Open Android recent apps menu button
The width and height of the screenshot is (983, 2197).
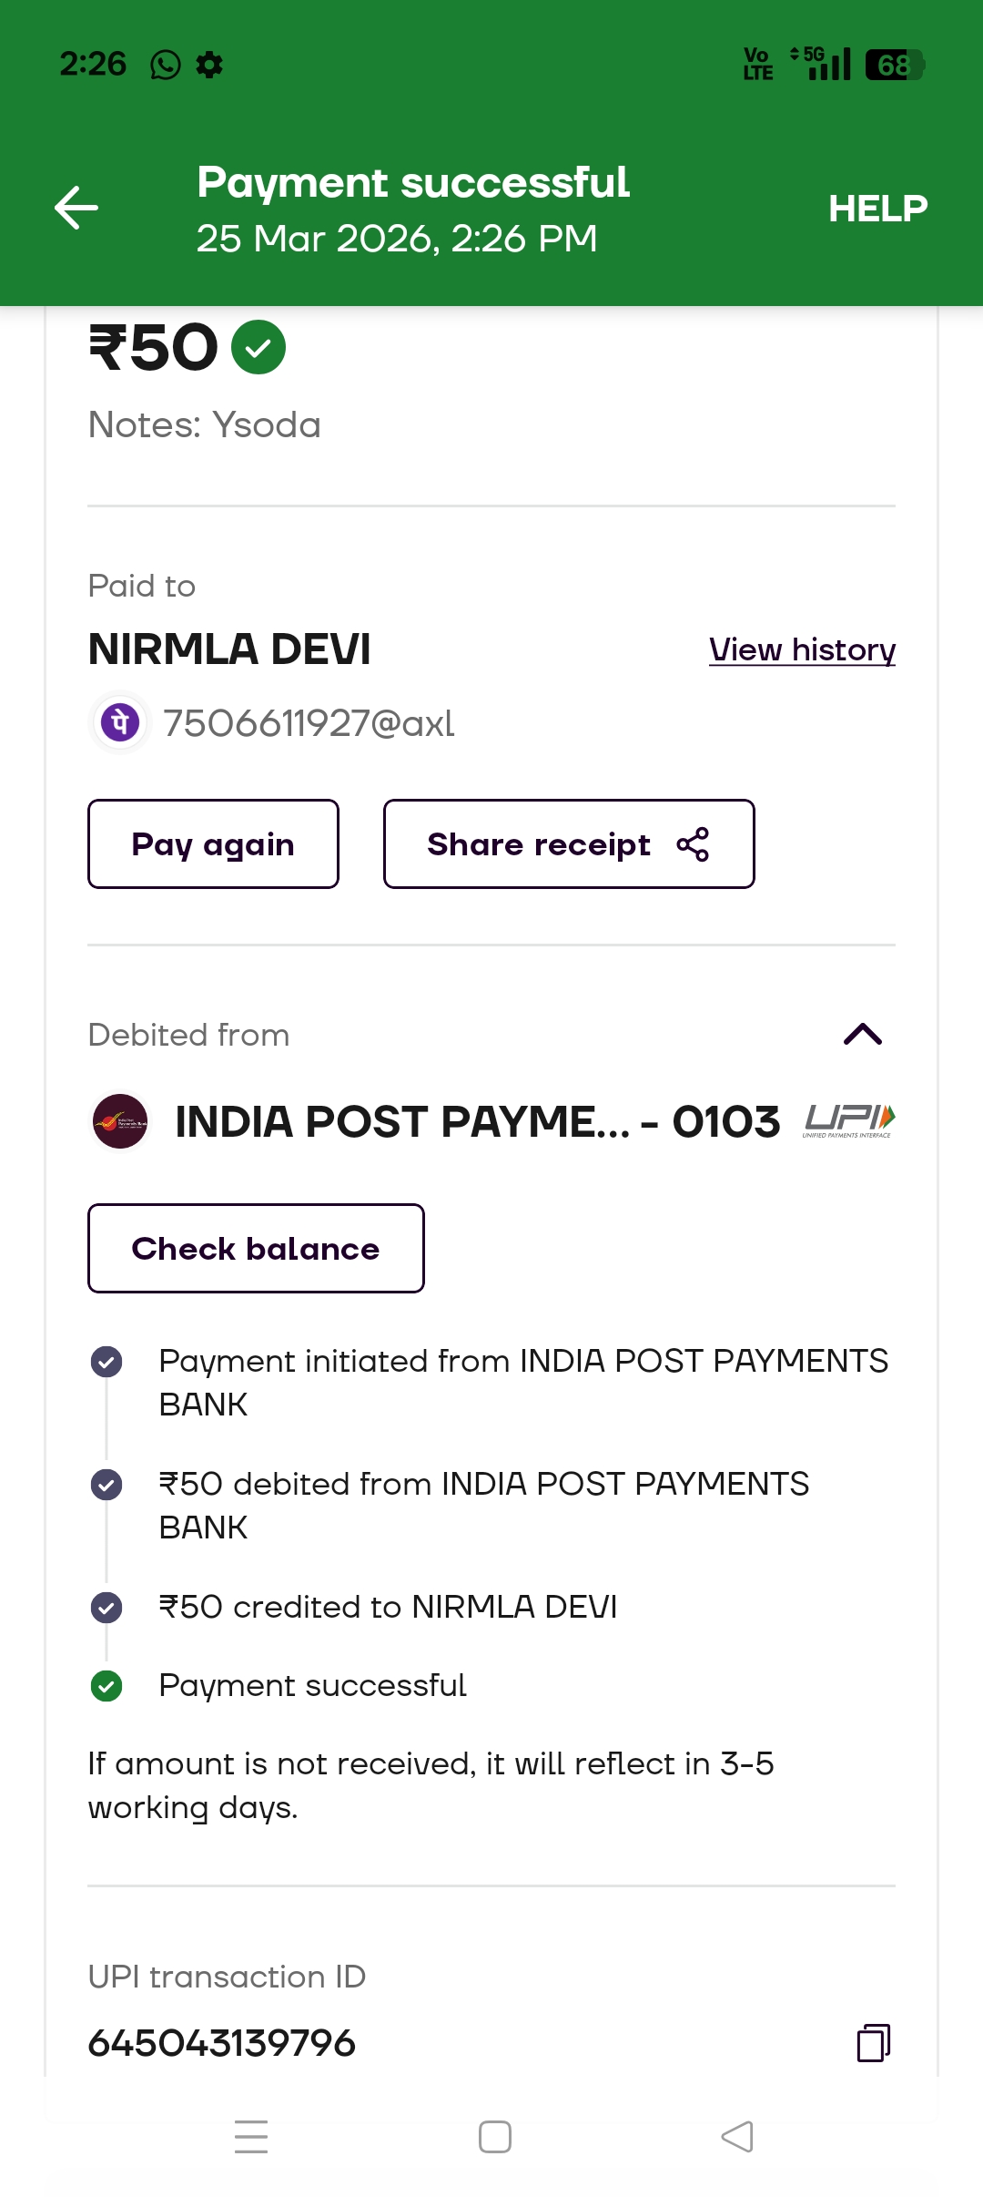pos(251,2137)
